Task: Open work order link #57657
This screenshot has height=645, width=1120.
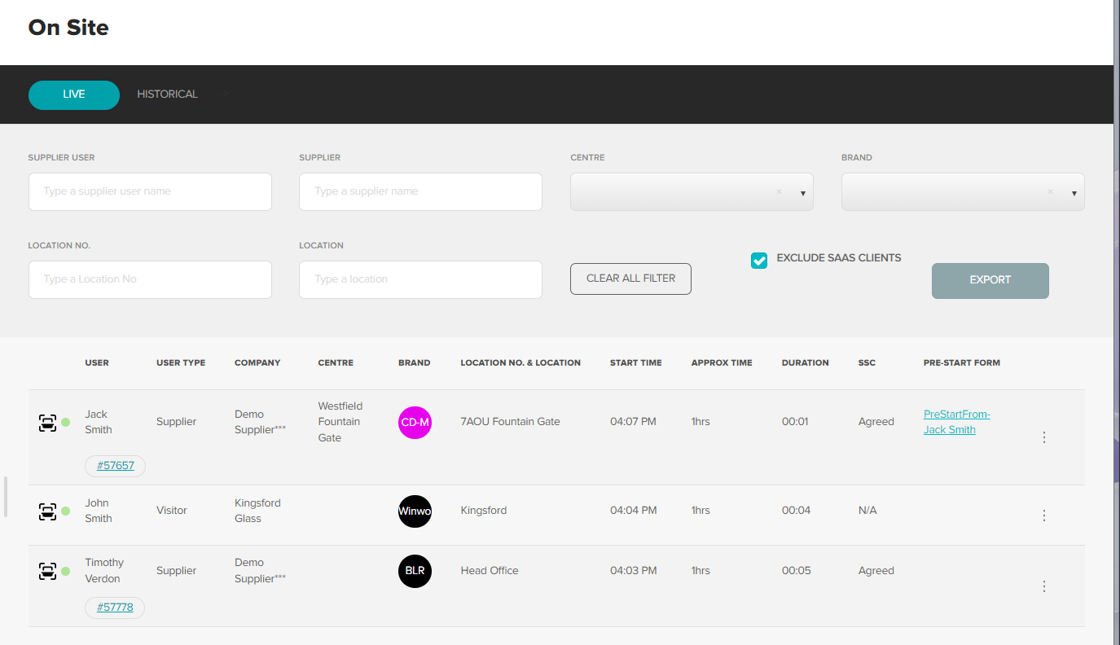Action: pos(115,466)
